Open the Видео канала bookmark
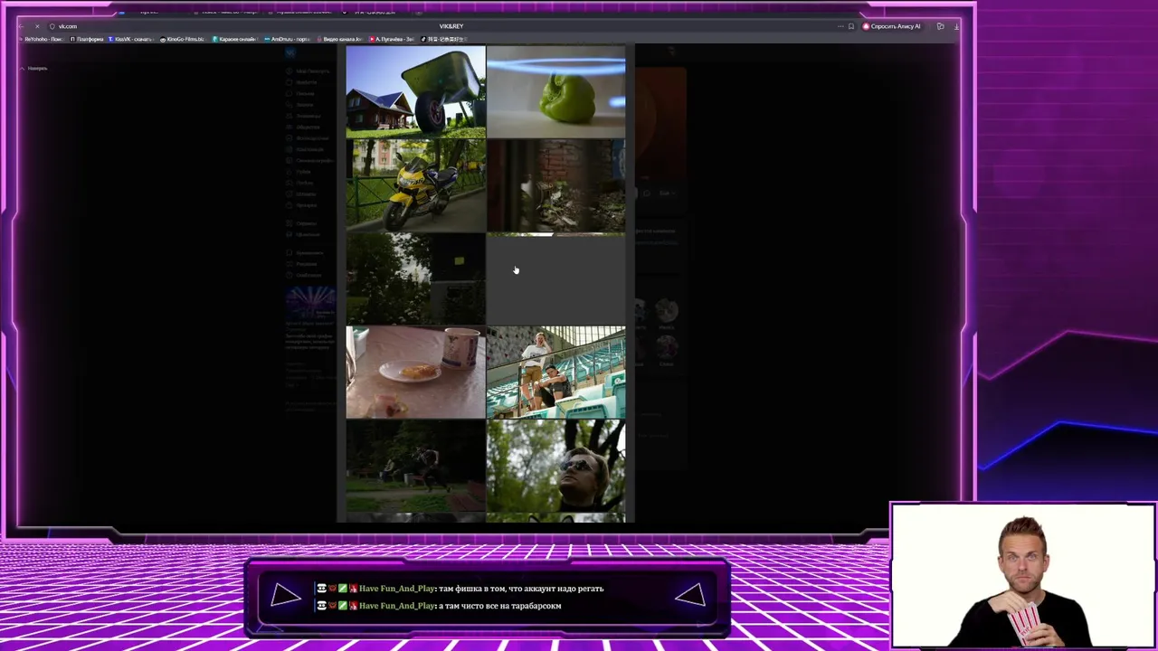Image resolution: width=1158 pixels, height=651 pixels. coord(339,39)
